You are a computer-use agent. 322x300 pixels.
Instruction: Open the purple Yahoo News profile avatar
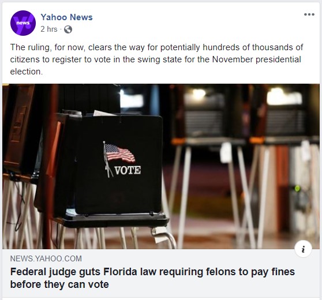23,23
